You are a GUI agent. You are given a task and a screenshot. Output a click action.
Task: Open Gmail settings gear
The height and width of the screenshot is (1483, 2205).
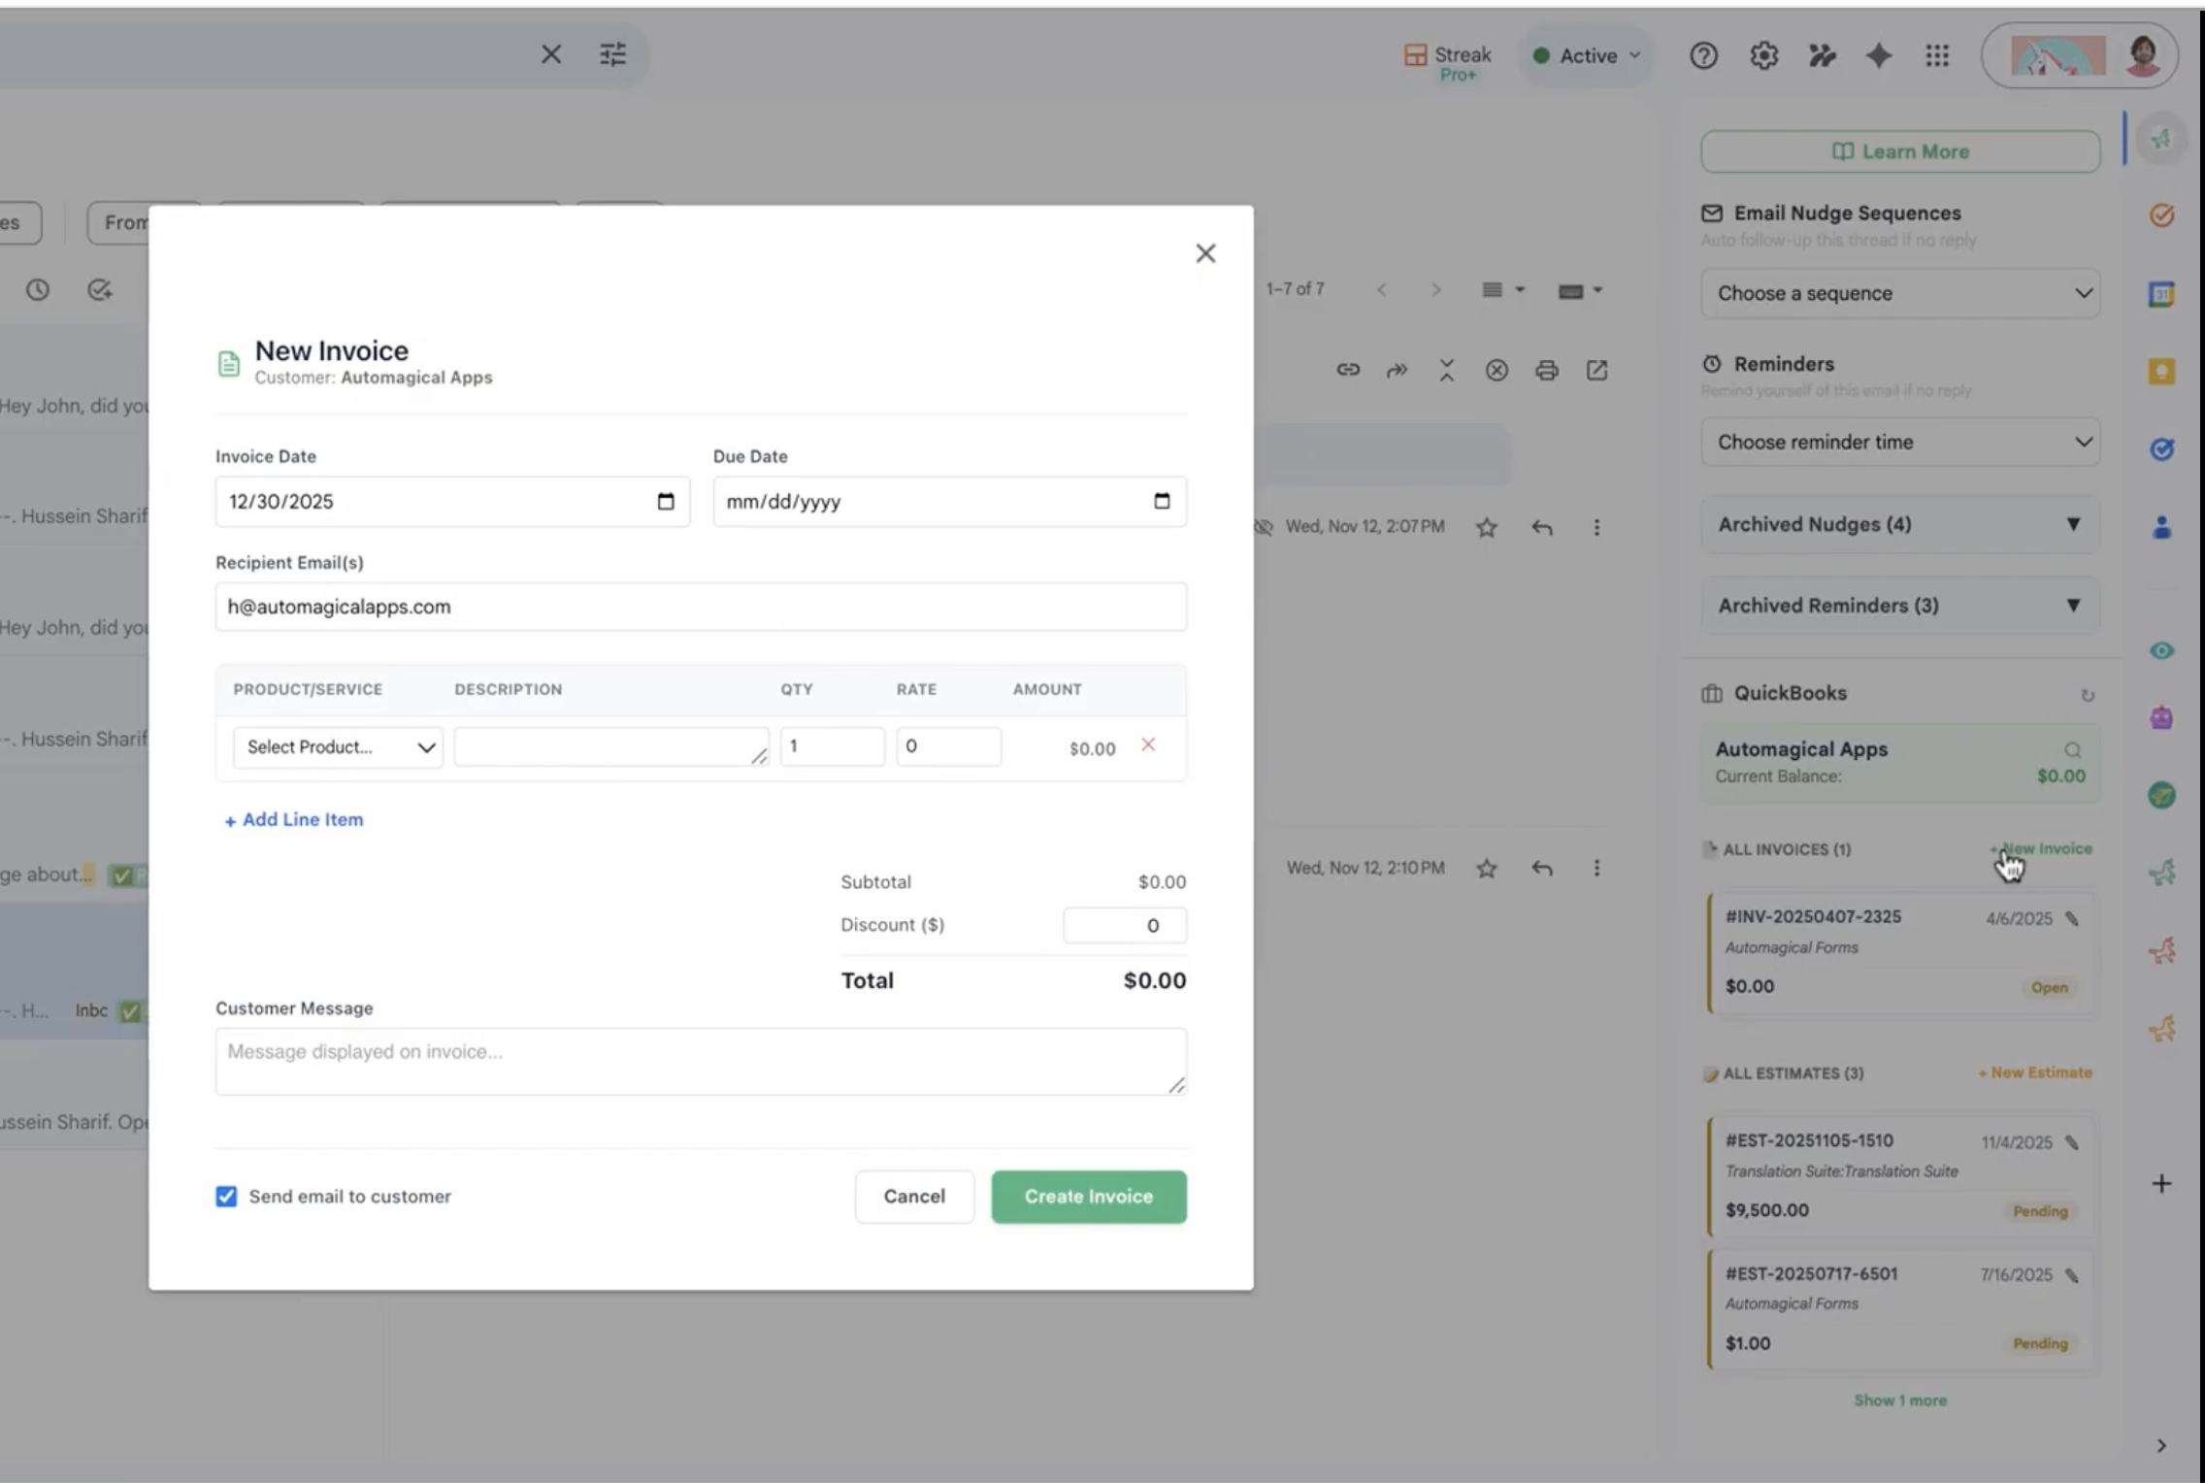pos(1763,56)
